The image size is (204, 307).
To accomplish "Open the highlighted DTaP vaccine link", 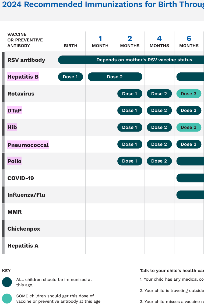I will pos(15,111).
